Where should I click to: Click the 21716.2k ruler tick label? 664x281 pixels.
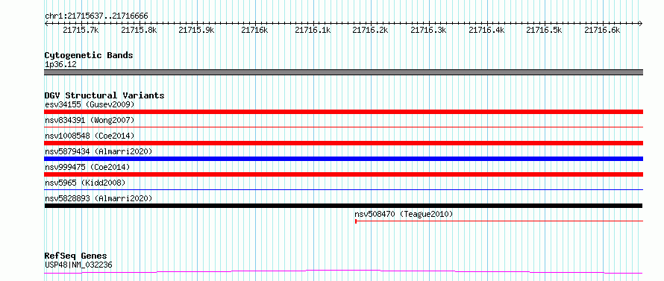click(x=371, y=30)
